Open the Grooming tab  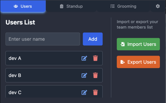(123, 6)
